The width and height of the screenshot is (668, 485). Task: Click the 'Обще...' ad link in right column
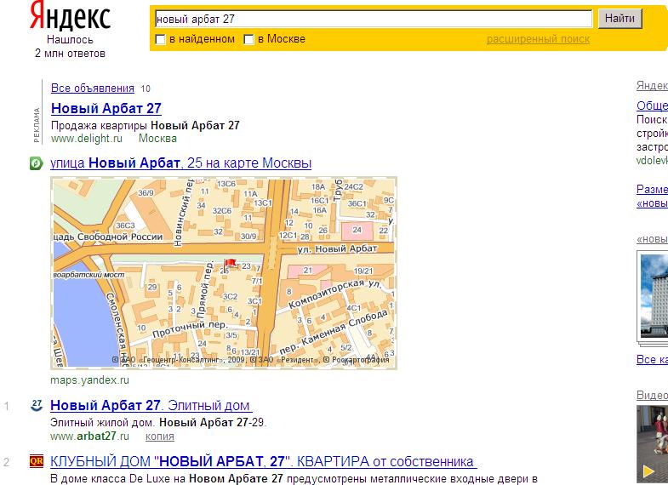(652, 106)
